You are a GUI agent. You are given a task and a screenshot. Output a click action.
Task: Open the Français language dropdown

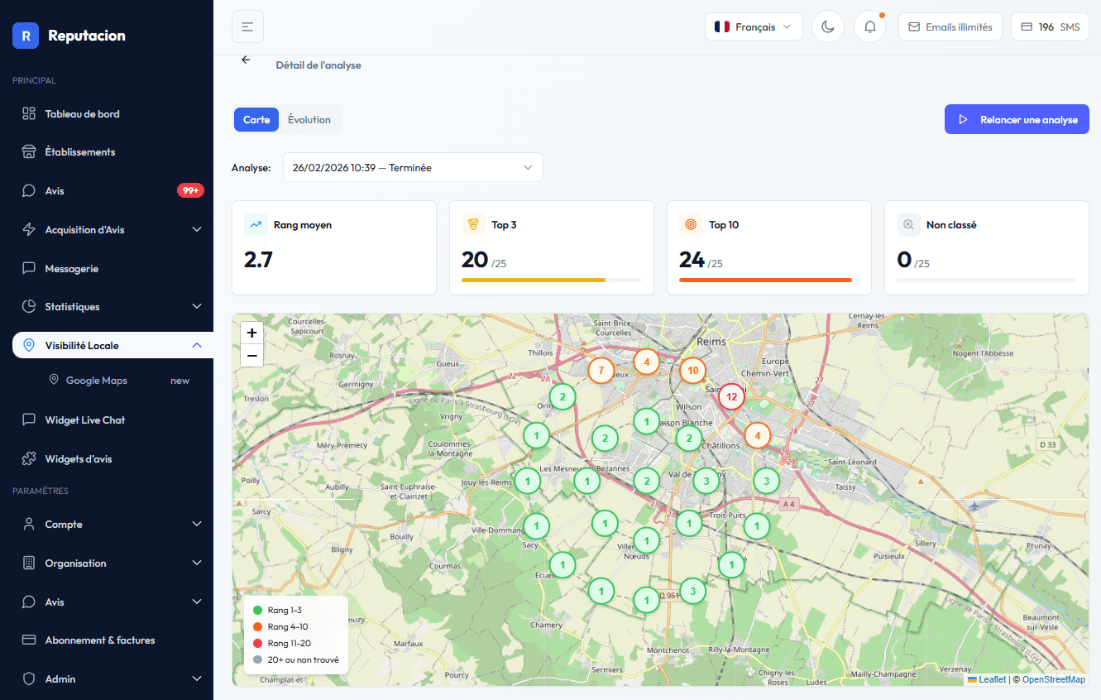753,26
